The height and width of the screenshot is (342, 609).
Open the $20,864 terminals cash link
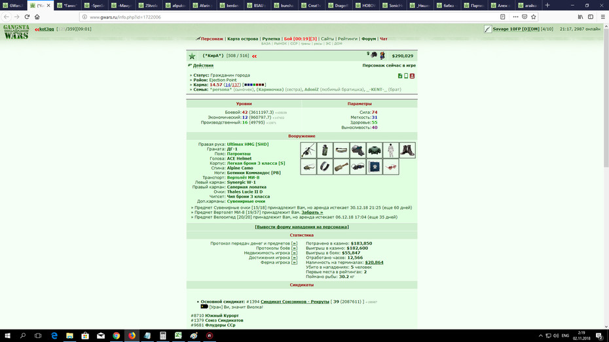[x=374, y=262]
